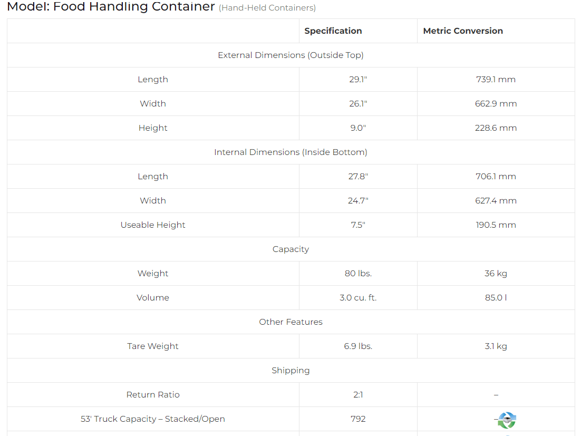Click the Other Features section row
The width and height of the screenshot is (581, 436).
pyautogui.click(x=290, y=322)
